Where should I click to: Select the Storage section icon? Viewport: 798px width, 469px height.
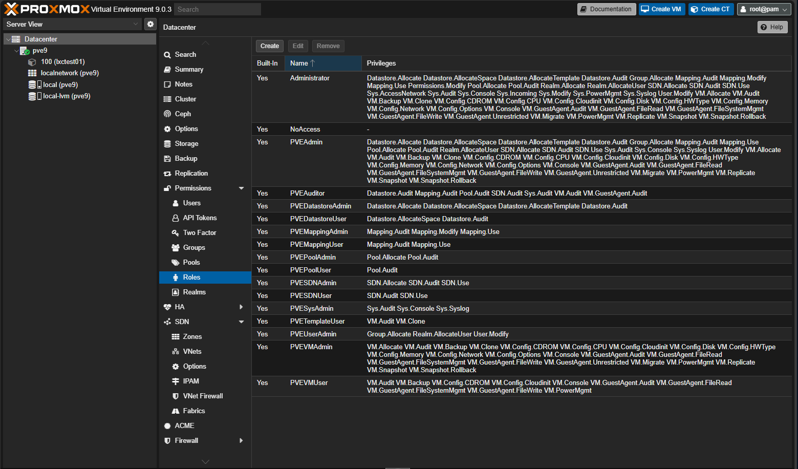[167, 144]
